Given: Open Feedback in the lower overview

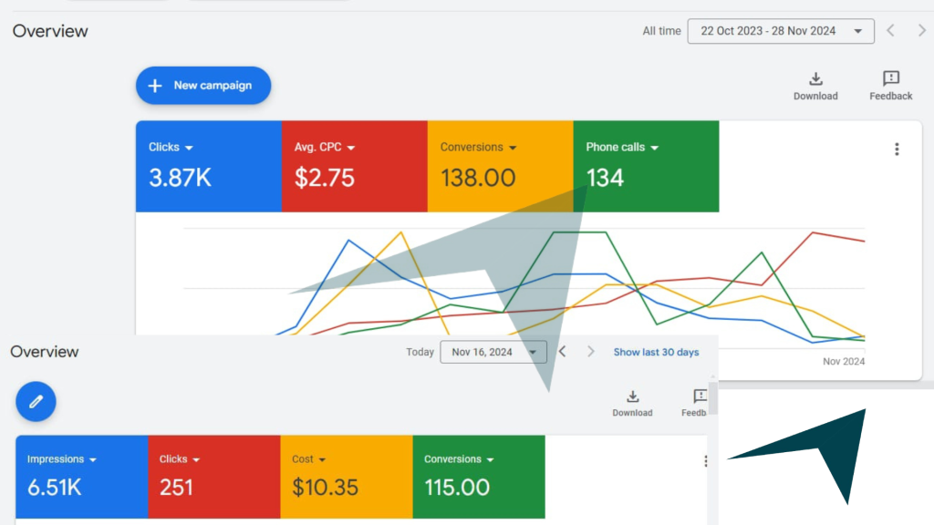Looking at the screenshot, I should click(694, 403).
